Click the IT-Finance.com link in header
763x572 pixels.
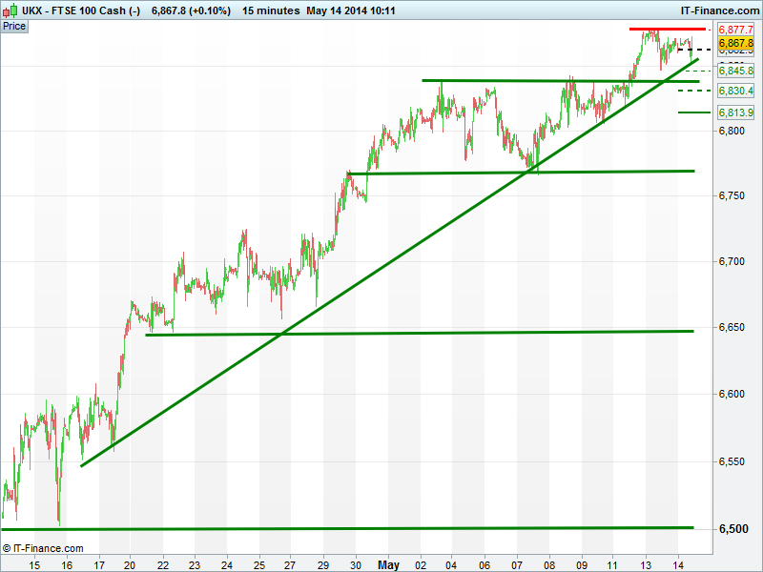coord(720,10)
